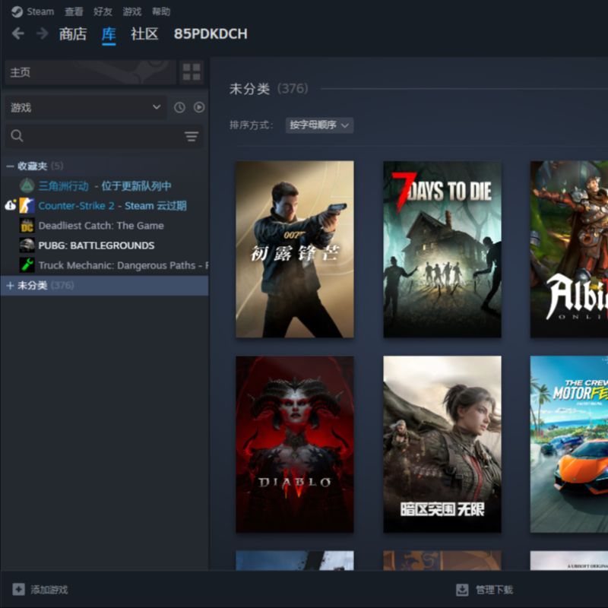Viewport: 608px width, 608px height.
Task: Open the Steam menu
Action: pyautogui.click(x=40, y=11)
